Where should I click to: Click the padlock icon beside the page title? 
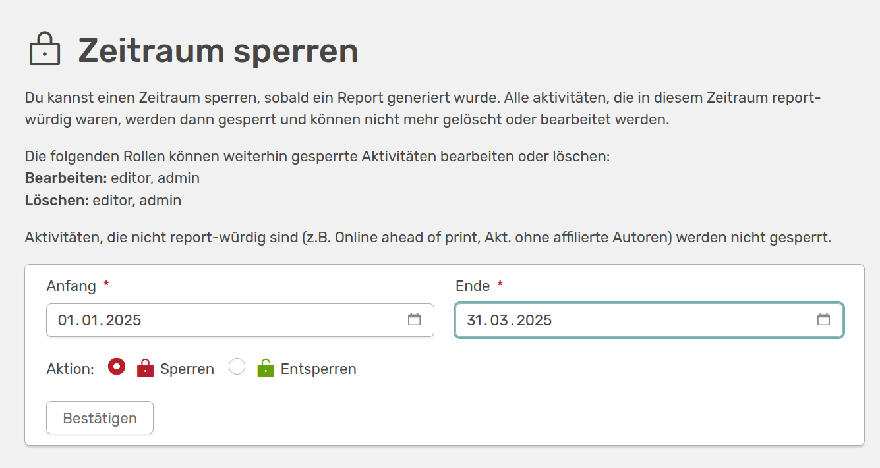[x=44, y=50]
